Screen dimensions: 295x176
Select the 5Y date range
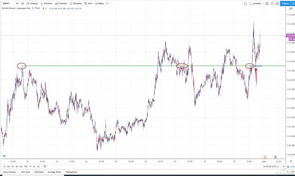click(x=34, y=167)
